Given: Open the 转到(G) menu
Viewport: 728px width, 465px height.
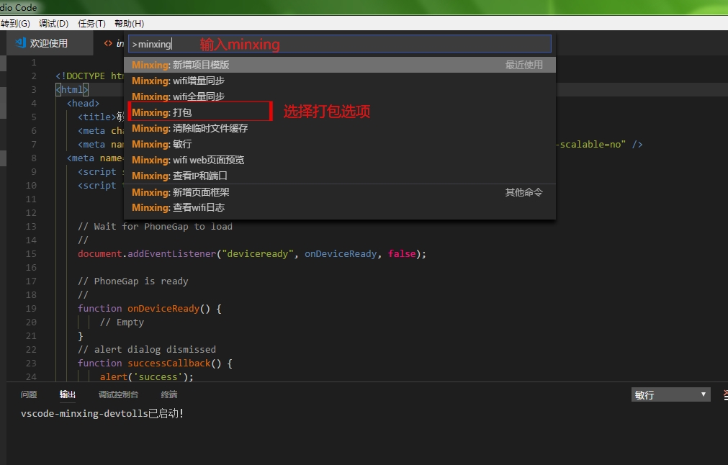Looking at the screenshot, I should [15, 23].
